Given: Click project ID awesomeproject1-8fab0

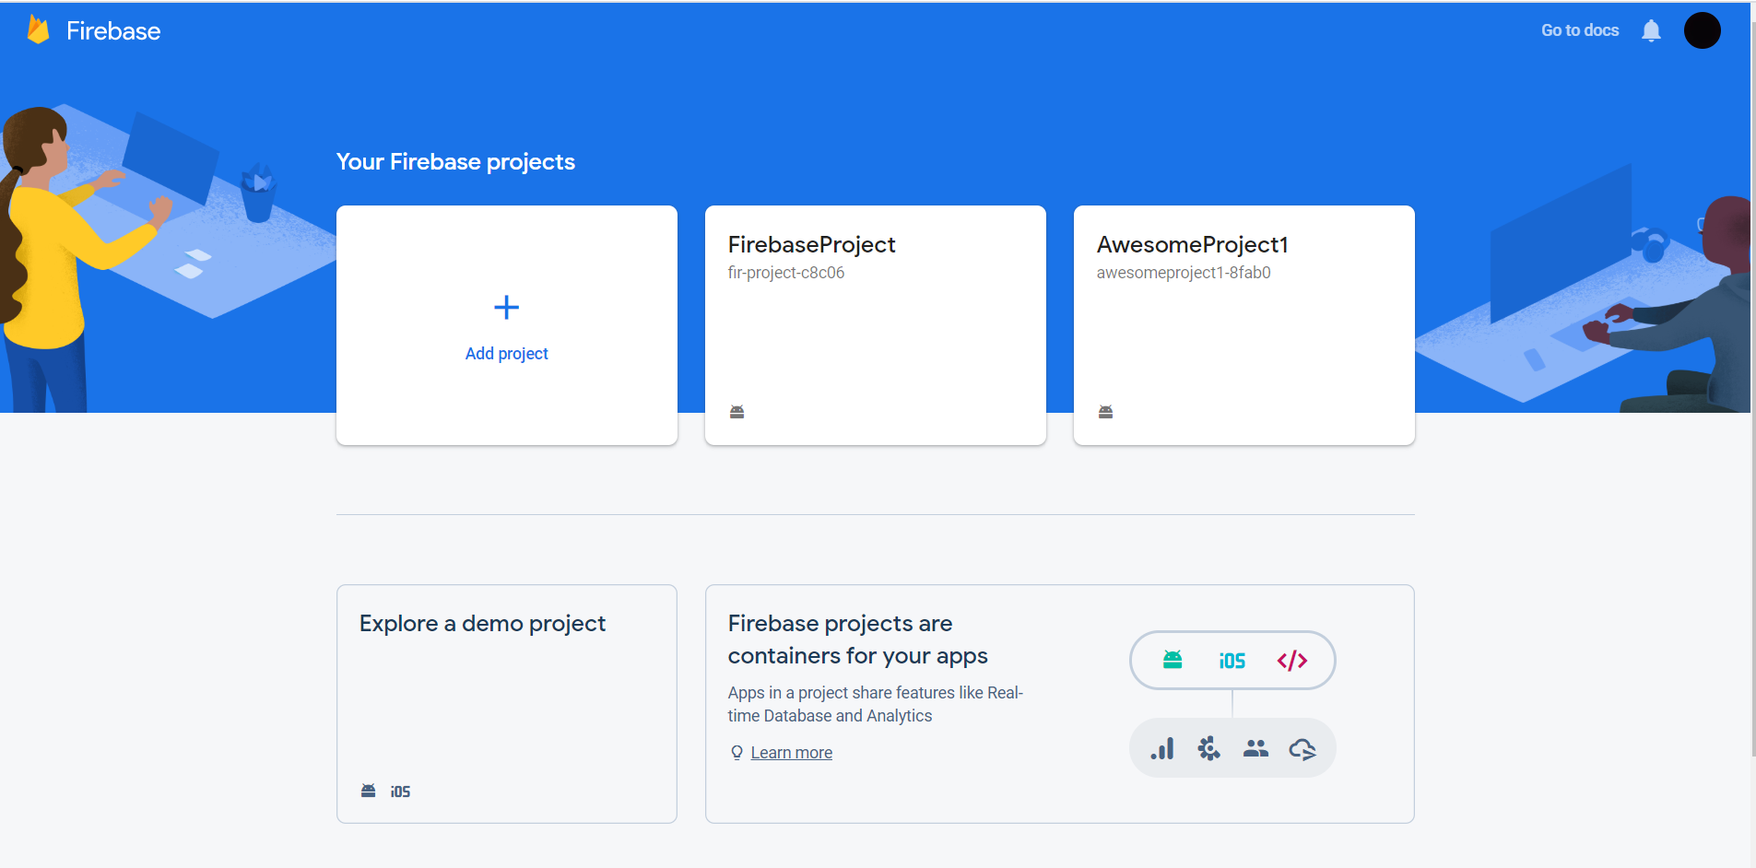Looking at the screenshot, I should click(1183, 273).
